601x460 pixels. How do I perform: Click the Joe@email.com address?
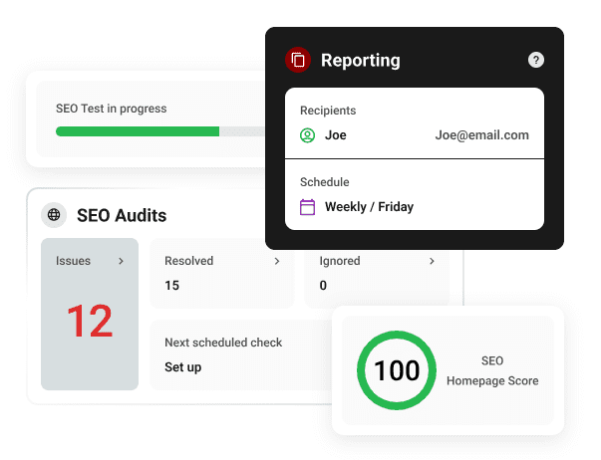481,135
